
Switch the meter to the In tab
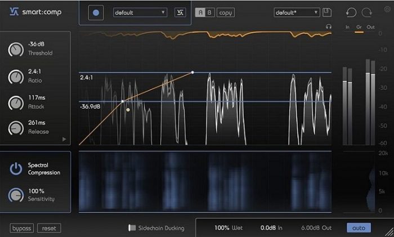click(347, 27)
